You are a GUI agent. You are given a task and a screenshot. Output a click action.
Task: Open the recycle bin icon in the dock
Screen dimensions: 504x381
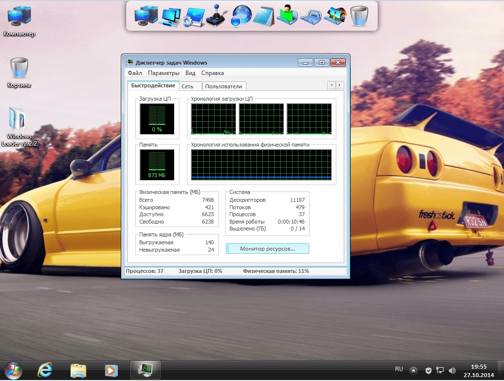359,16
